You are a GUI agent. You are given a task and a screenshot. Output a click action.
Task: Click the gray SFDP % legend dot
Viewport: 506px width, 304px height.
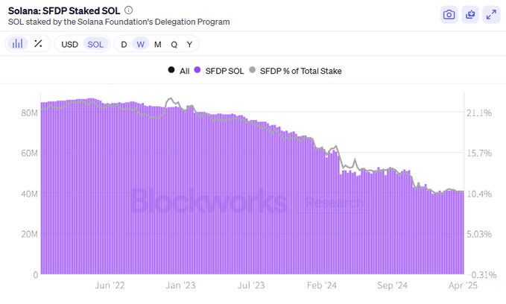point(253,70)
